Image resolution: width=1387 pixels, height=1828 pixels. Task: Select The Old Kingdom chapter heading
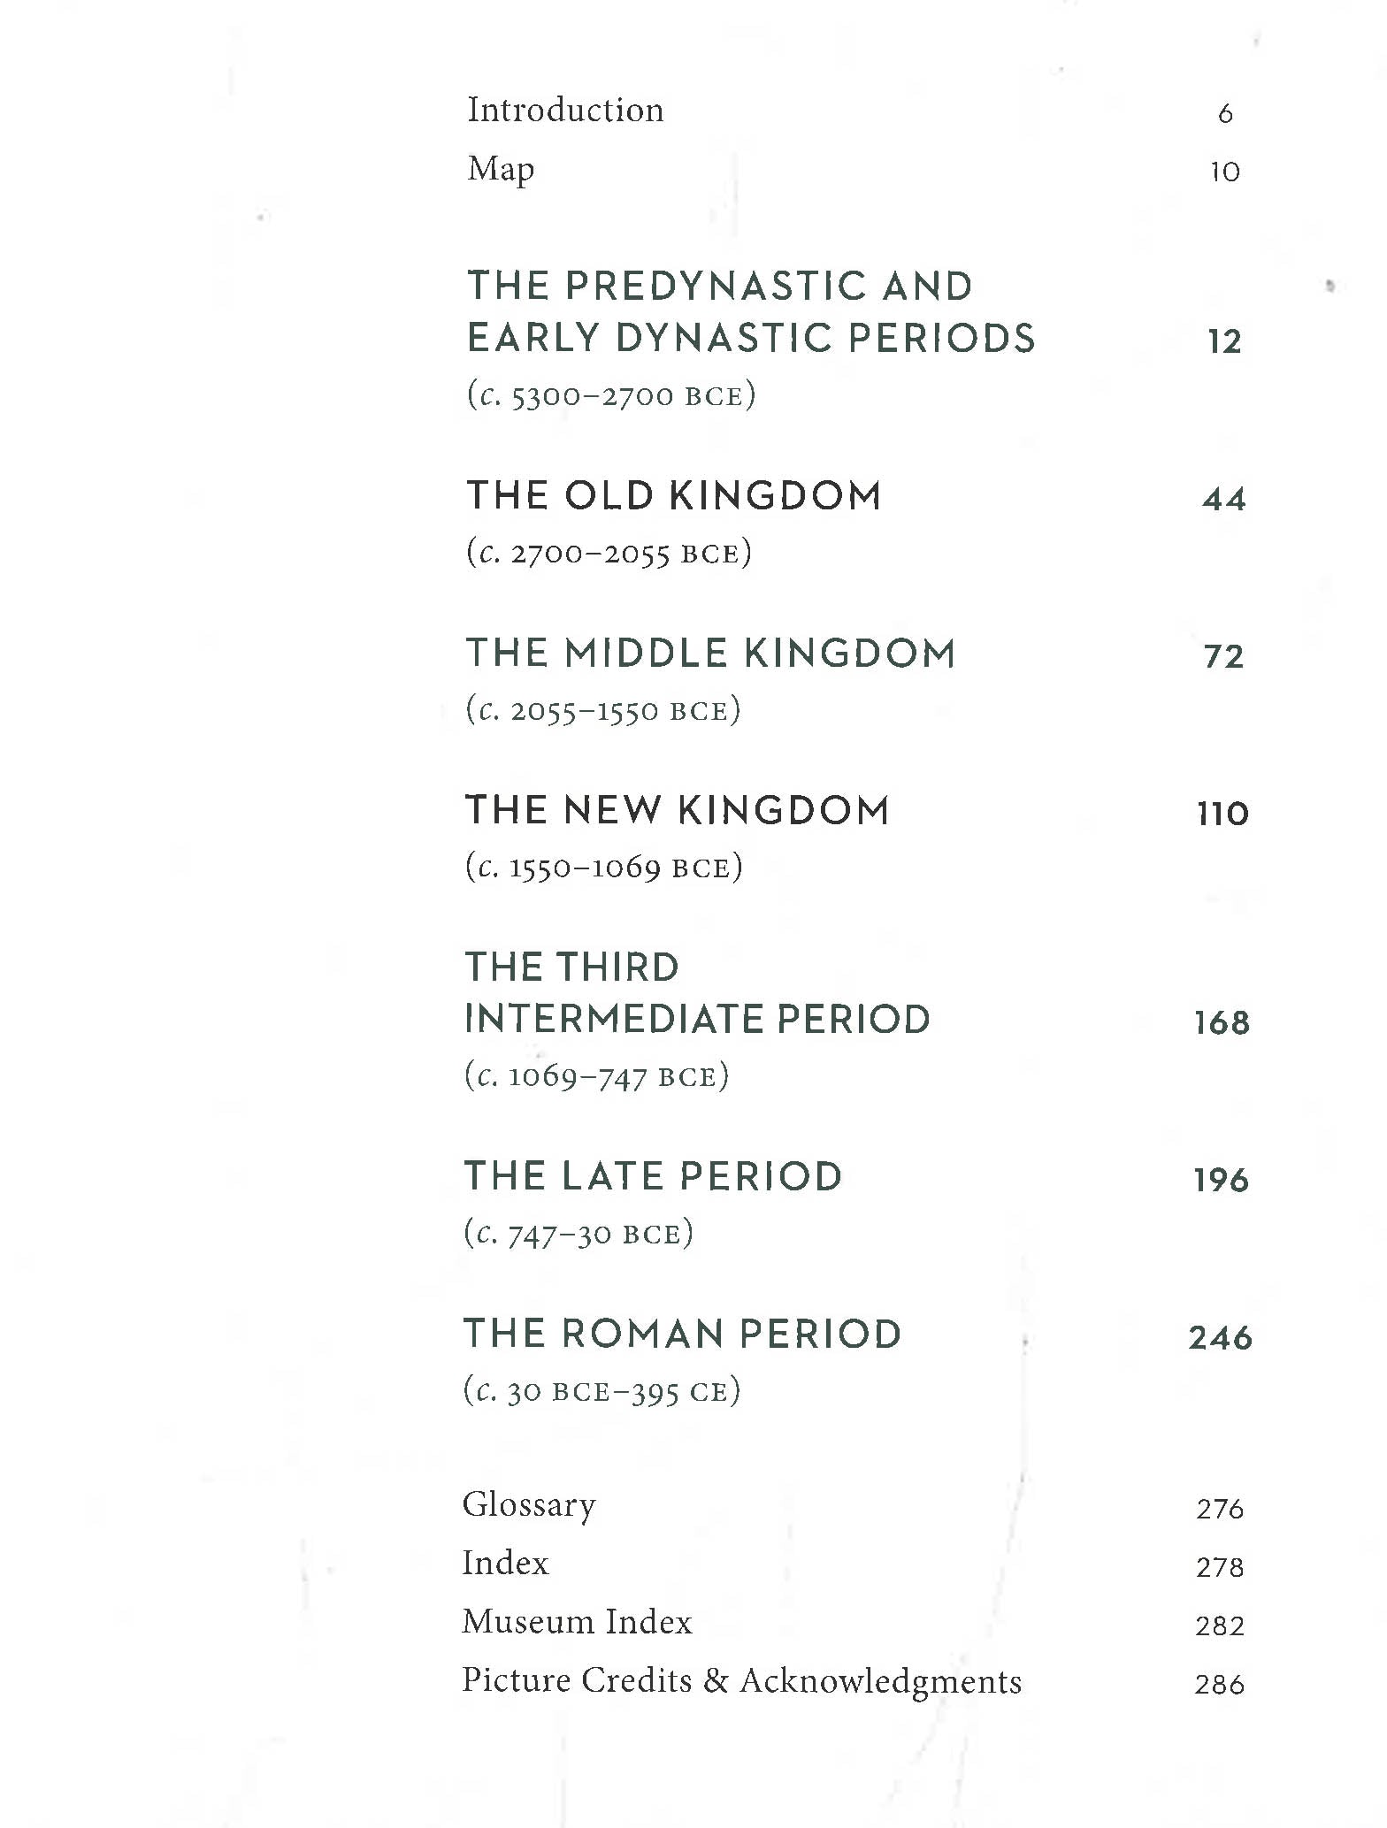click(x=673, y=496)
